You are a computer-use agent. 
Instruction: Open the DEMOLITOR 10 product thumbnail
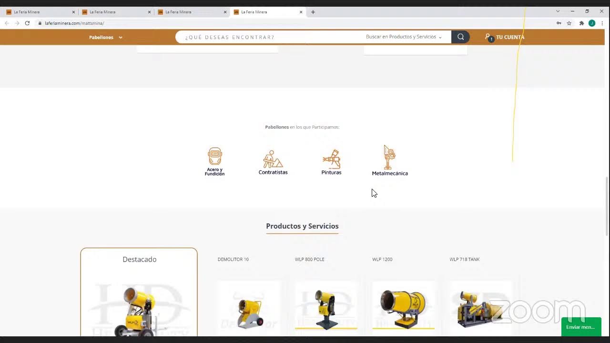pos(249,309)
